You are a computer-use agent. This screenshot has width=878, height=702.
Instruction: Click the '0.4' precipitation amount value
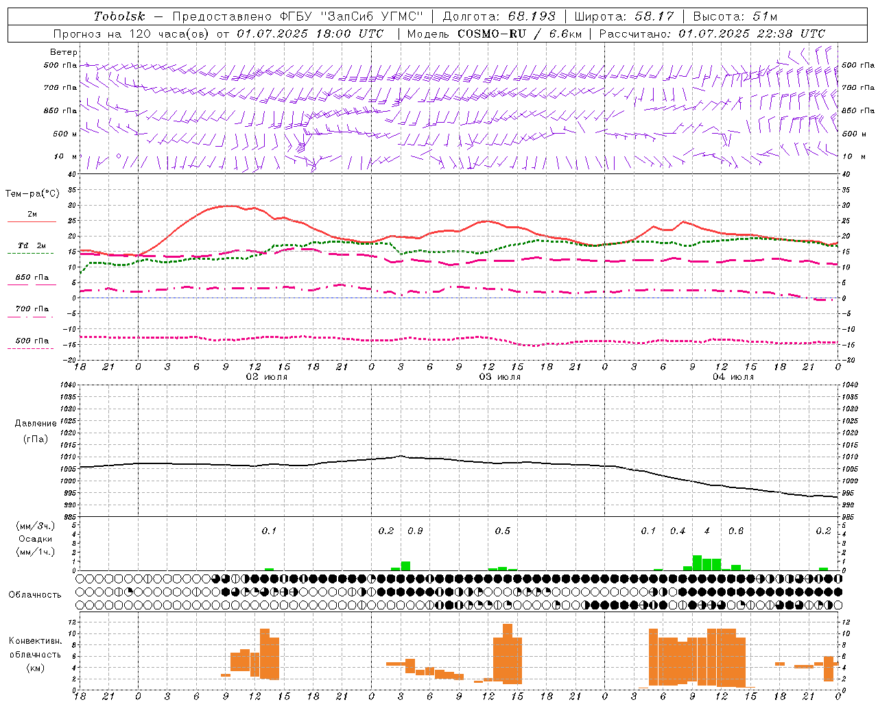point(678,531)
